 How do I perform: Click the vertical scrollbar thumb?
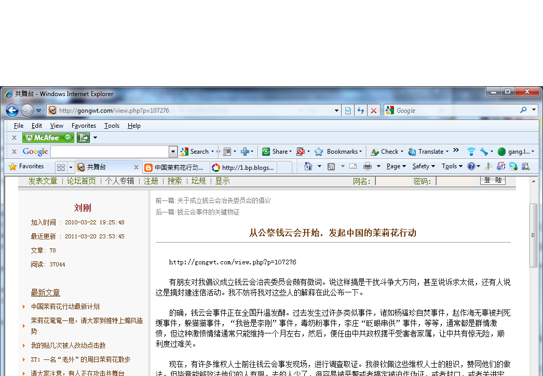[x=533, y=235]
